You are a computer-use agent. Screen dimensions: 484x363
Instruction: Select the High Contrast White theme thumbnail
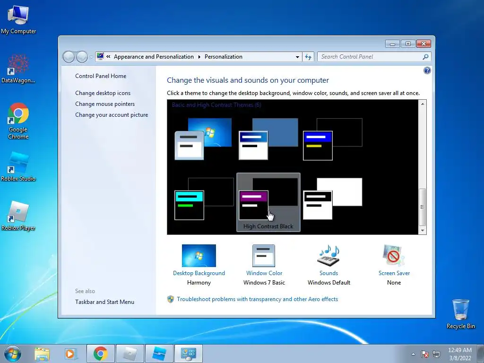click(332, 199)
